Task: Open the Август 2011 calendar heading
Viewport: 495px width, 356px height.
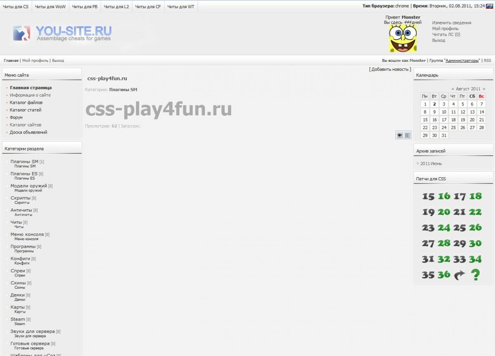Action: (468, 89)
